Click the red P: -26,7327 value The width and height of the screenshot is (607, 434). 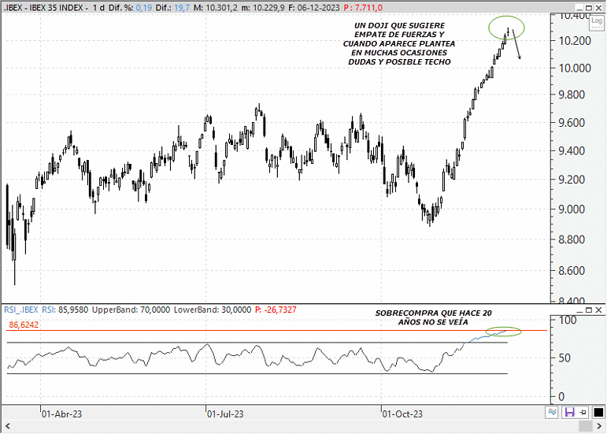click(276, 310)
